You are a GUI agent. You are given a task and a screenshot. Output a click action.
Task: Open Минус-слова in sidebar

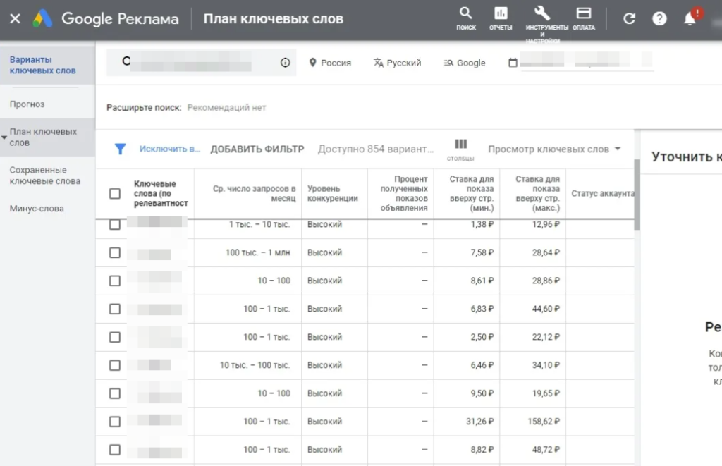click(x=37, y=209)
